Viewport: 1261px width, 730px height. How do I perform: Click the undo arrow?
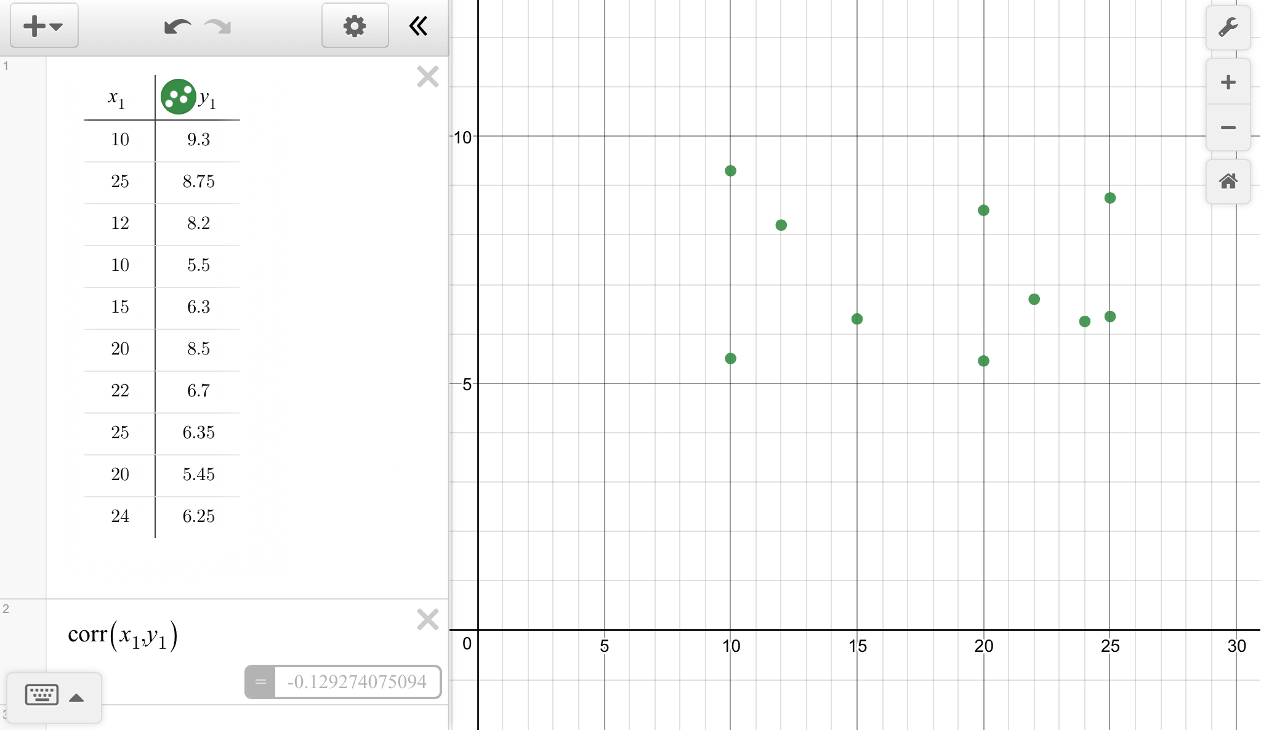[177, 26]
